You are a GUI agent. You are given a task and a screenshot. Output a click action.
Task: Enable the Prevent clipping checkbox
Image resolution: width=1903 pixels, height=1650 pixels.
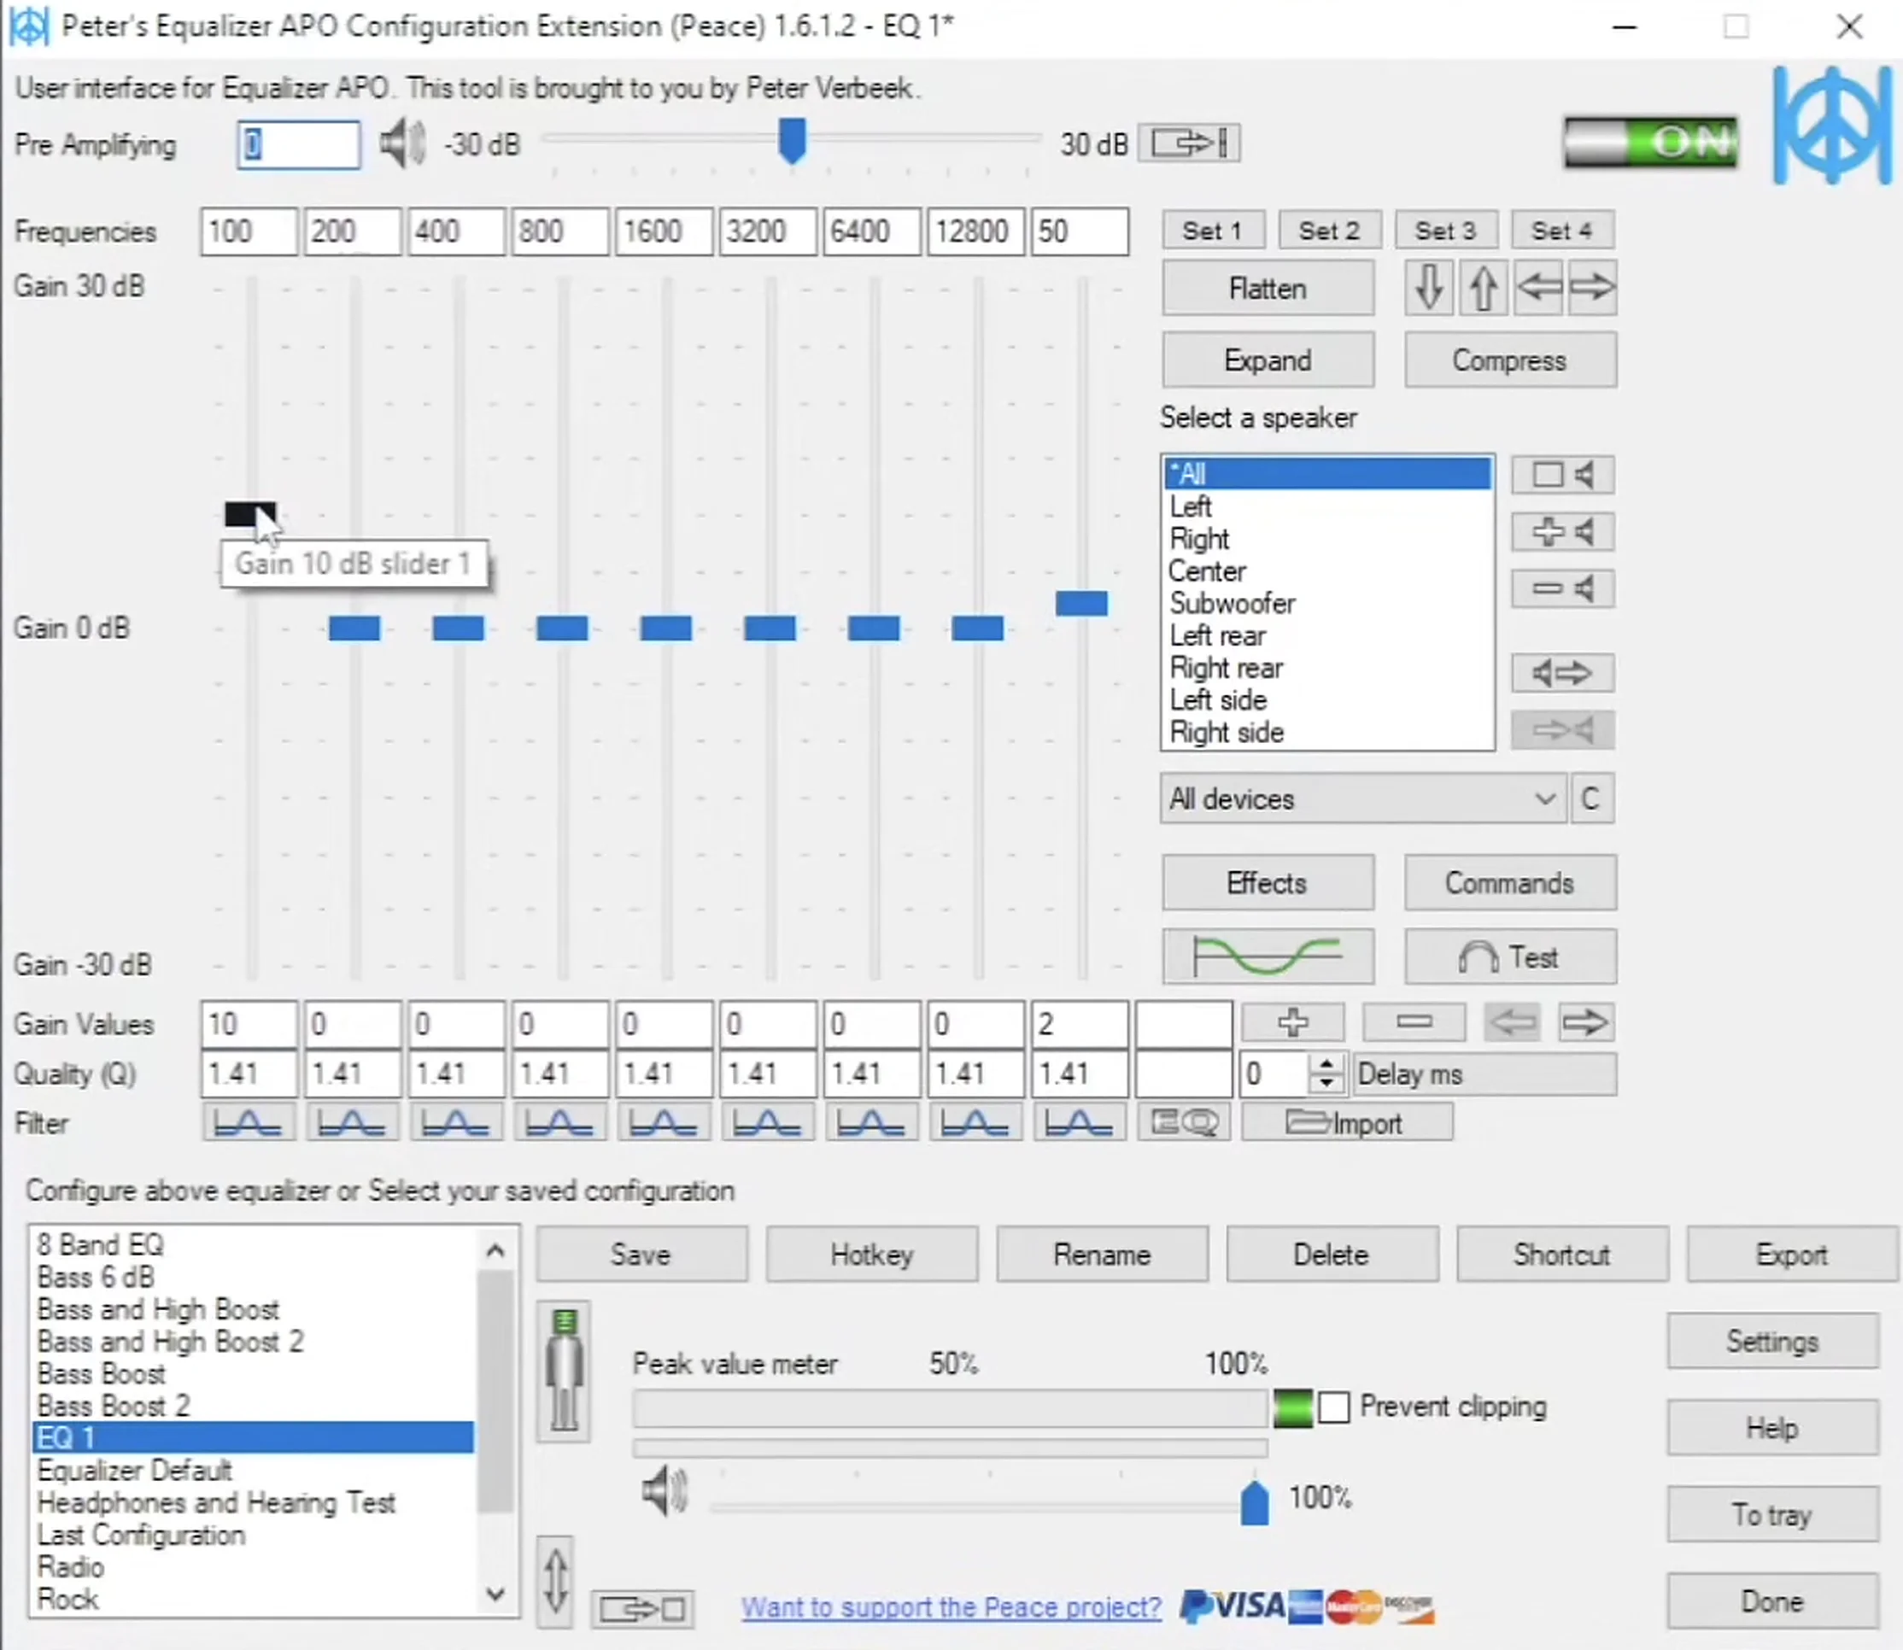tap(1333, 1407)
